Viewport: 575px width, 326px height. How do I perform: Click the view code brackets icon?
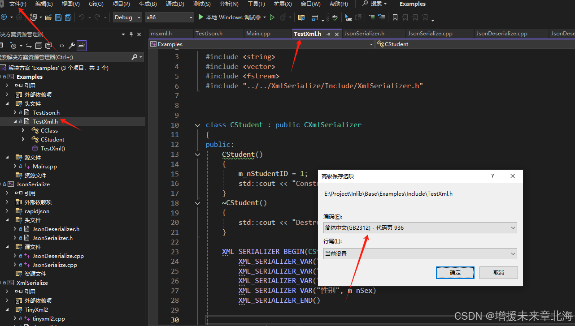click(x=62, y=45)
